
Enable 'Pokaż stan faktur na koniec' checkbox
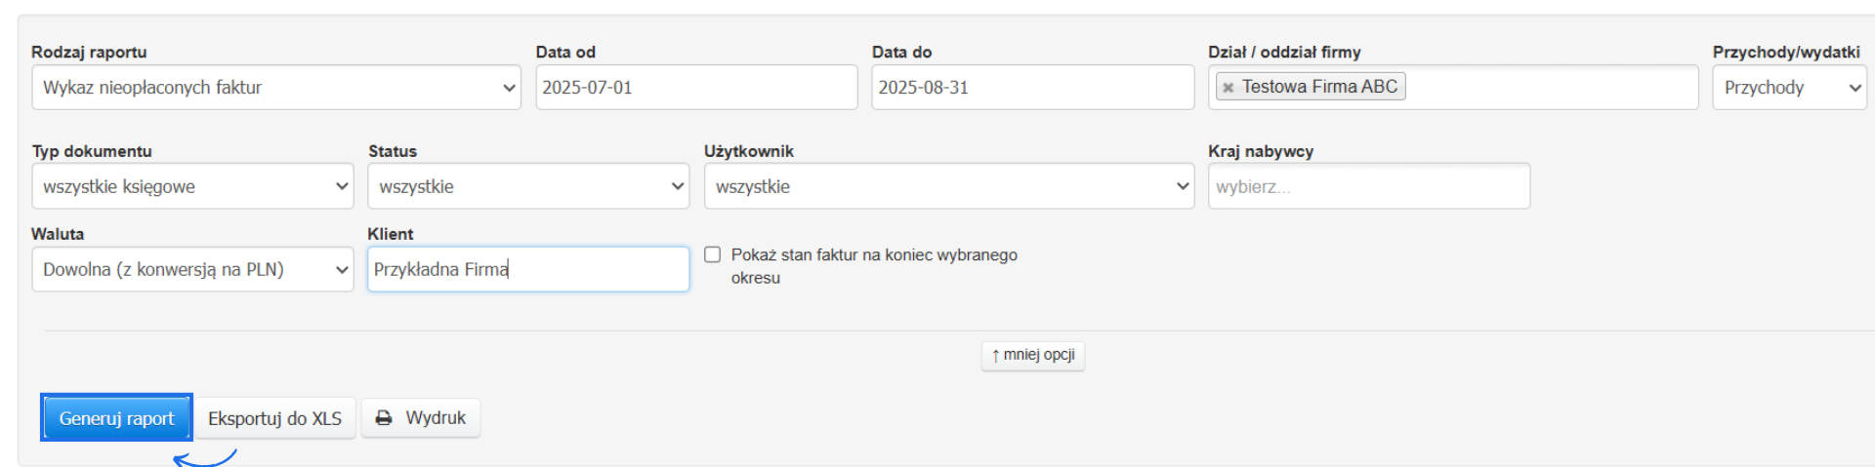[713, 254]
